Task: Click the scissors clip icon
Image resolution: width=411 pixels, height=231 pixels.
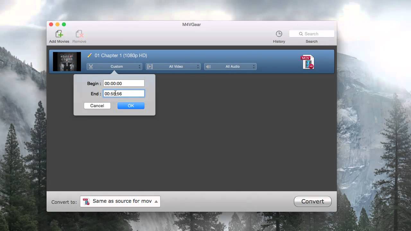Action: (91, 66)
